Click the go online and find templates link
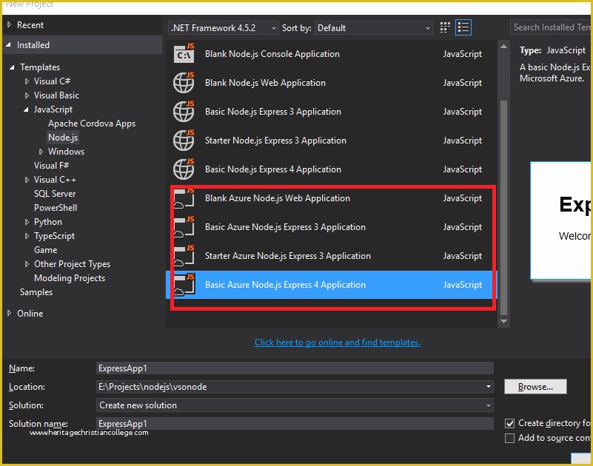The width and height of the screenshot is (593, 466). (338, 342)
